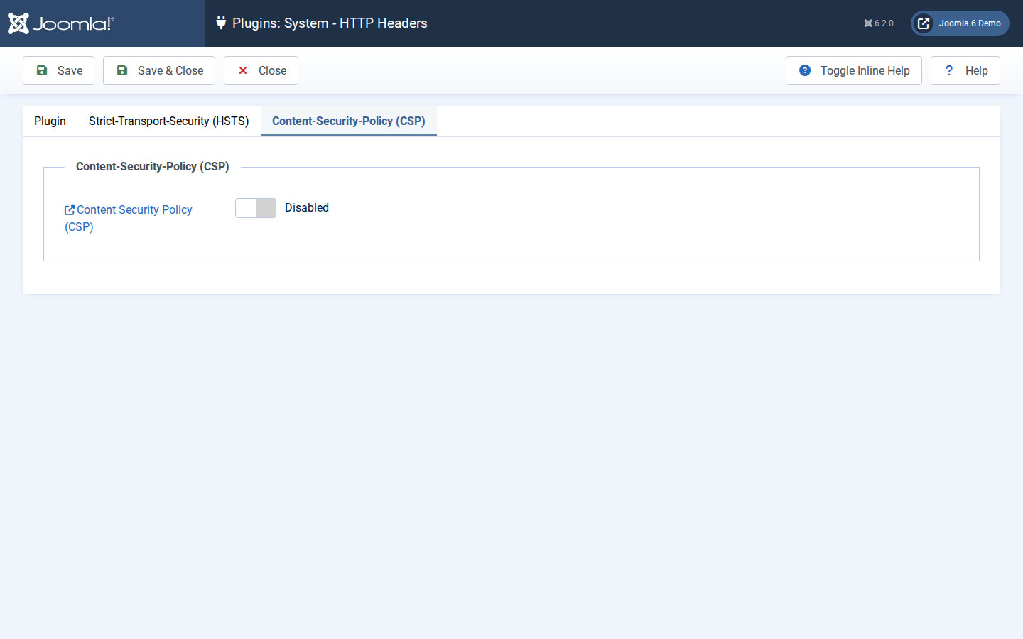Click the plug icon beside the page title
Viewport: 1023px width, 639px height.
point(221,23)
